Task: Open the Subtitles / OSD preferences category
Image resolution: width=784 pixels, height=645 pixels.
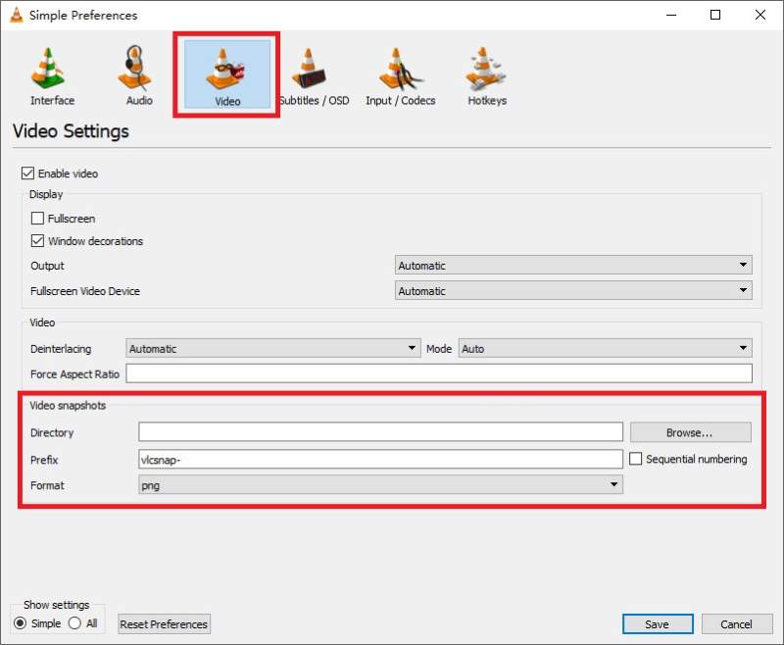Action: 314,76
